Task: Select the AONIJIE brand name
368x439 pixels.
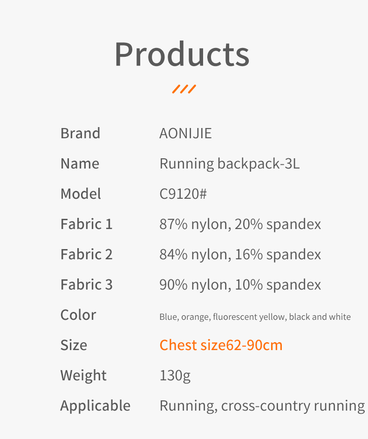Action: click(185, 134)
